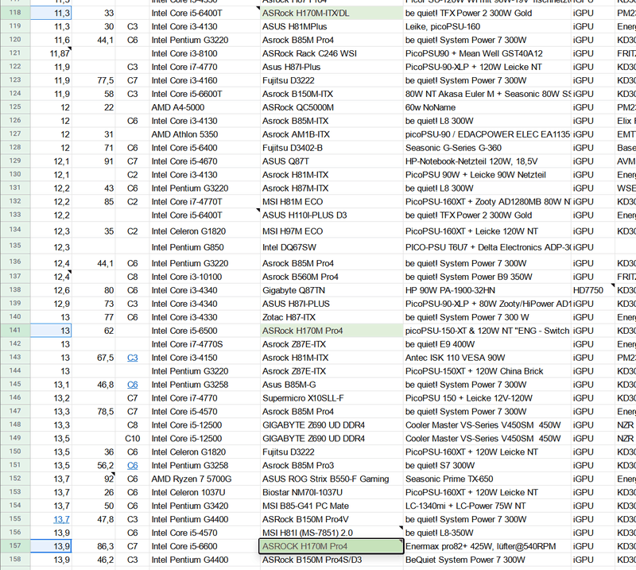
Task: Select the 'Asrock H87M-ITX' cell
Action: (x=332, y=188)
